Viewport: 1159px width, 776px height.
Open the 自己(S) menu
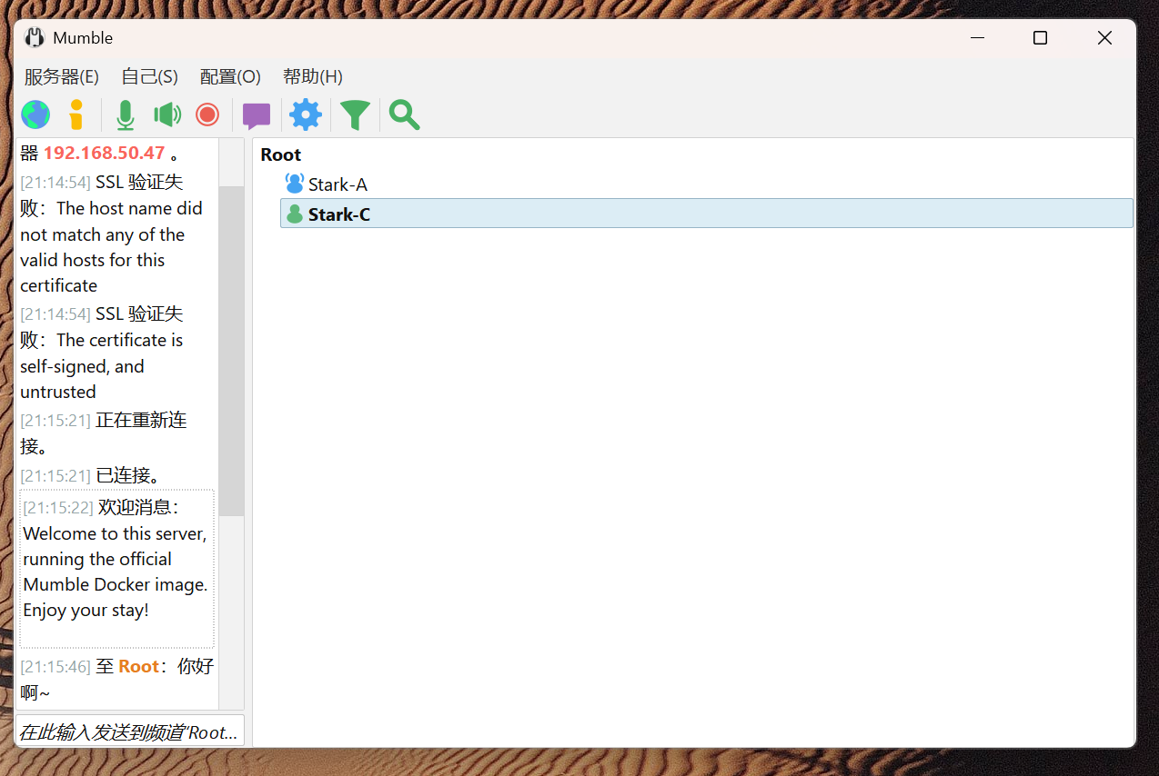tap(149, 76)
